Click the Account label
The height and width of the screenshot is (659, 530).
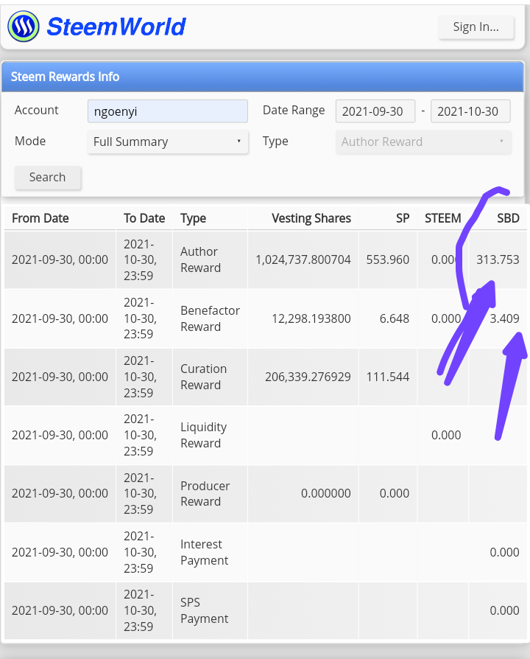coord(37,110)
